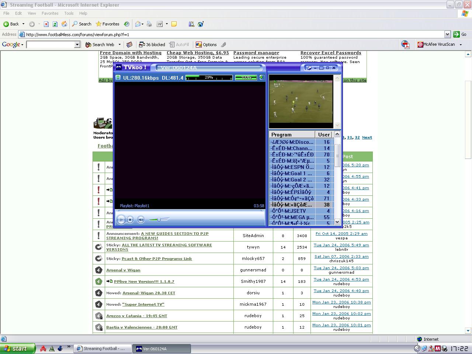Open the Address bar dropdown arrow

click(447, 34)
